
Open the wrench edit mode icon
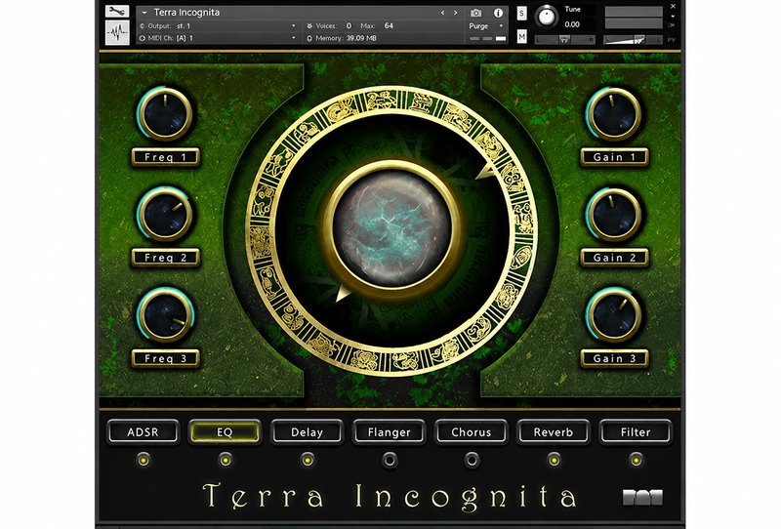pyautogui.click(x=117, y=12)
